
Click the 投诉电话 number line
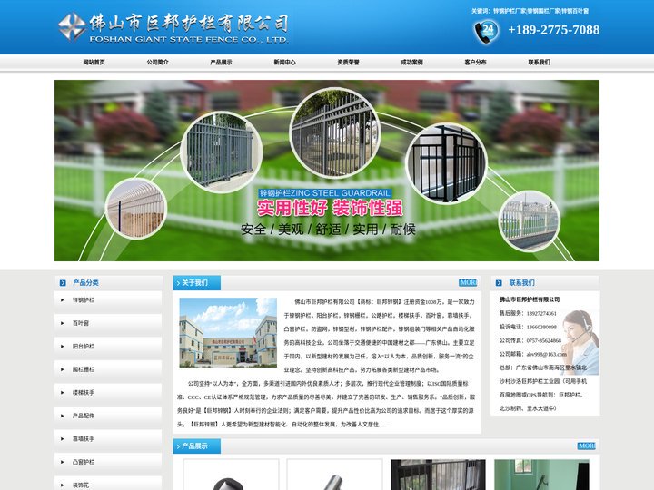(x=528, y=327)
